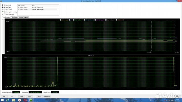This screenshot has height=102, width=182.
Task: Switch to the Temperatures tab
Action: [6, 17]
